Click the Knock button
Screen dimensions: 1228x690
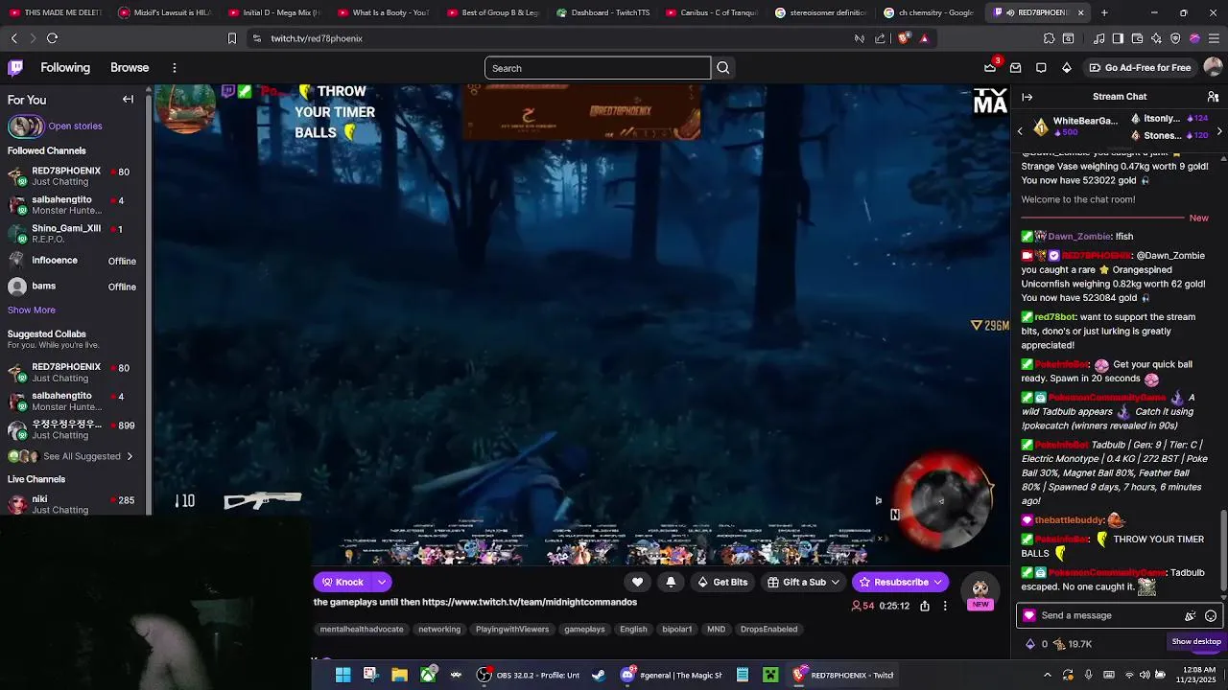pyautogui.click(x=343, y=582)
